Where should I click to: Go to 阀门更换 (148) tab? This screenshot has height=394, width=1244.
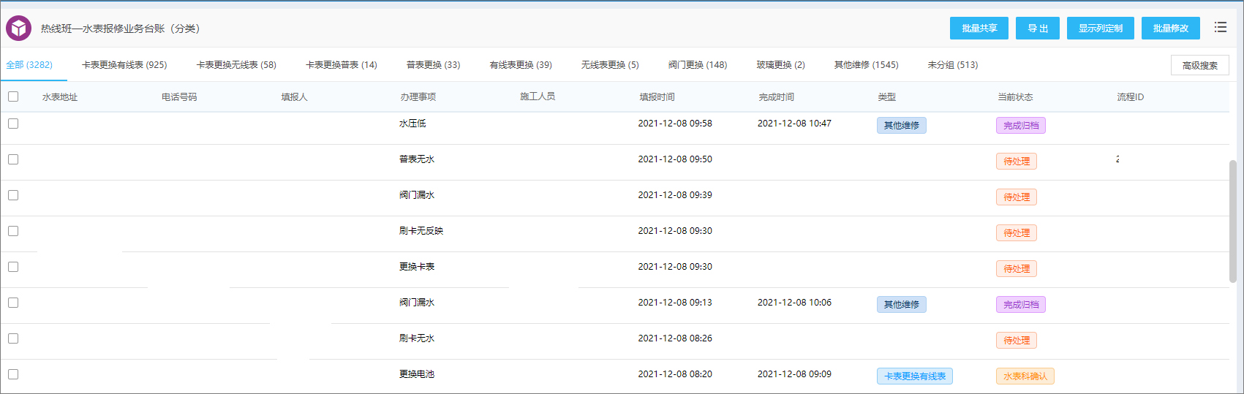point(697,65)
